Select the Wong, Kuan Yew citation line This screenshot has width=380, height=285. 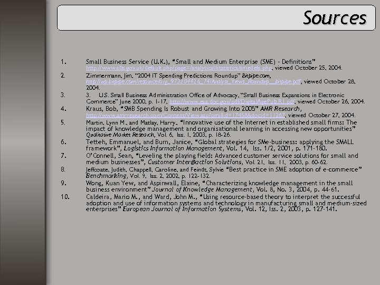[220, 183]
